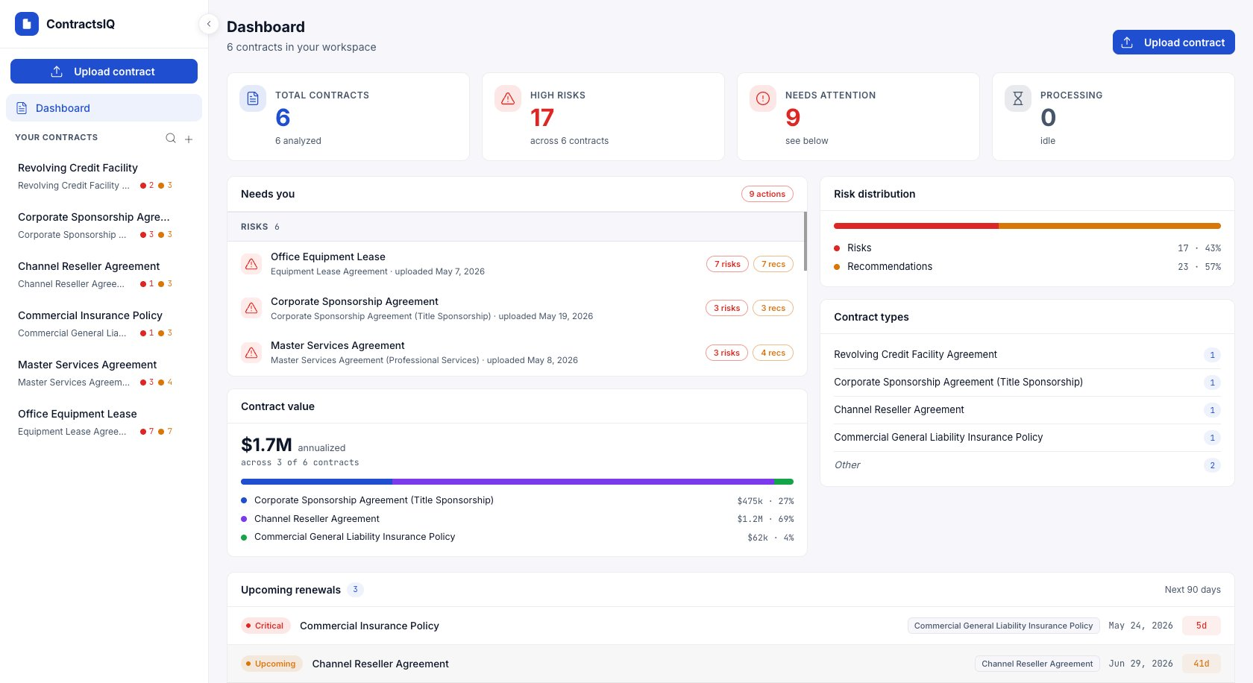This screenshot has height=683, width=1253.
Task: Click Channel Reseller Agreement type tag in renewals
Action: [1037, 664]
